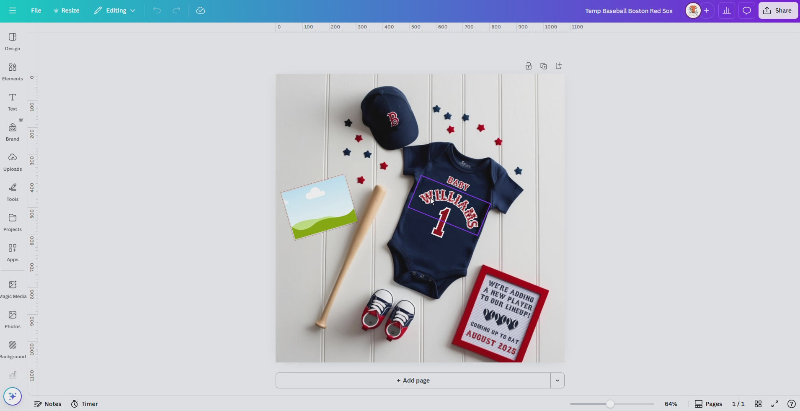This screenshot has width=800, height=411.
Task: Open the hamburger main menu
Action: pos(13,10)
